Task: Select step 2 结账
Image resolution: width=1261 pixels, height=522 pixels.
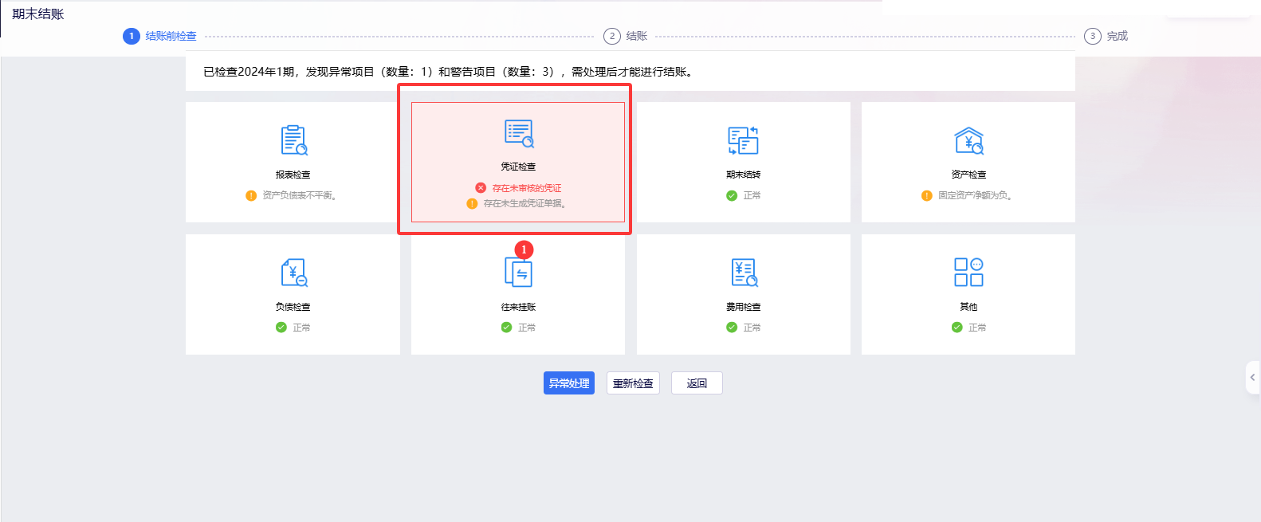Action: pyautogui.click(x=626, y=36)
